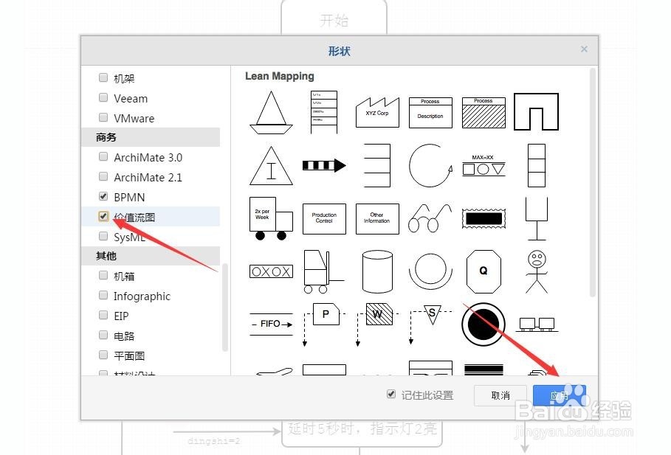Viewport: 671px width, 455px height.
Task: Toggle the 记住此设置 checkbox
Action: [x=390, y=395]
